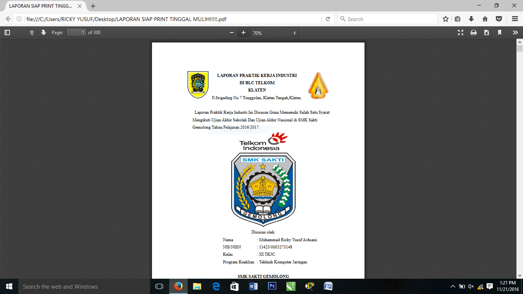Viewport: 523px width, 294px height.
Task: Open the PDF viewer Tools menu
Action: (515, 33)
